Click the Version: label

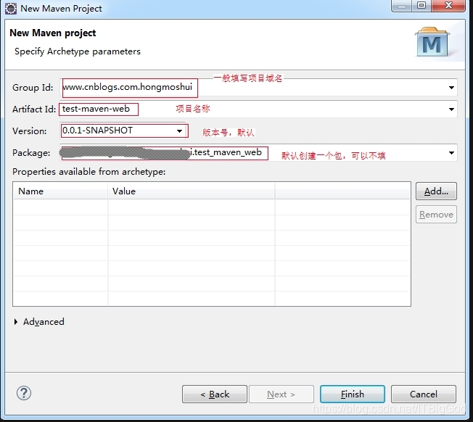[30, 131]
